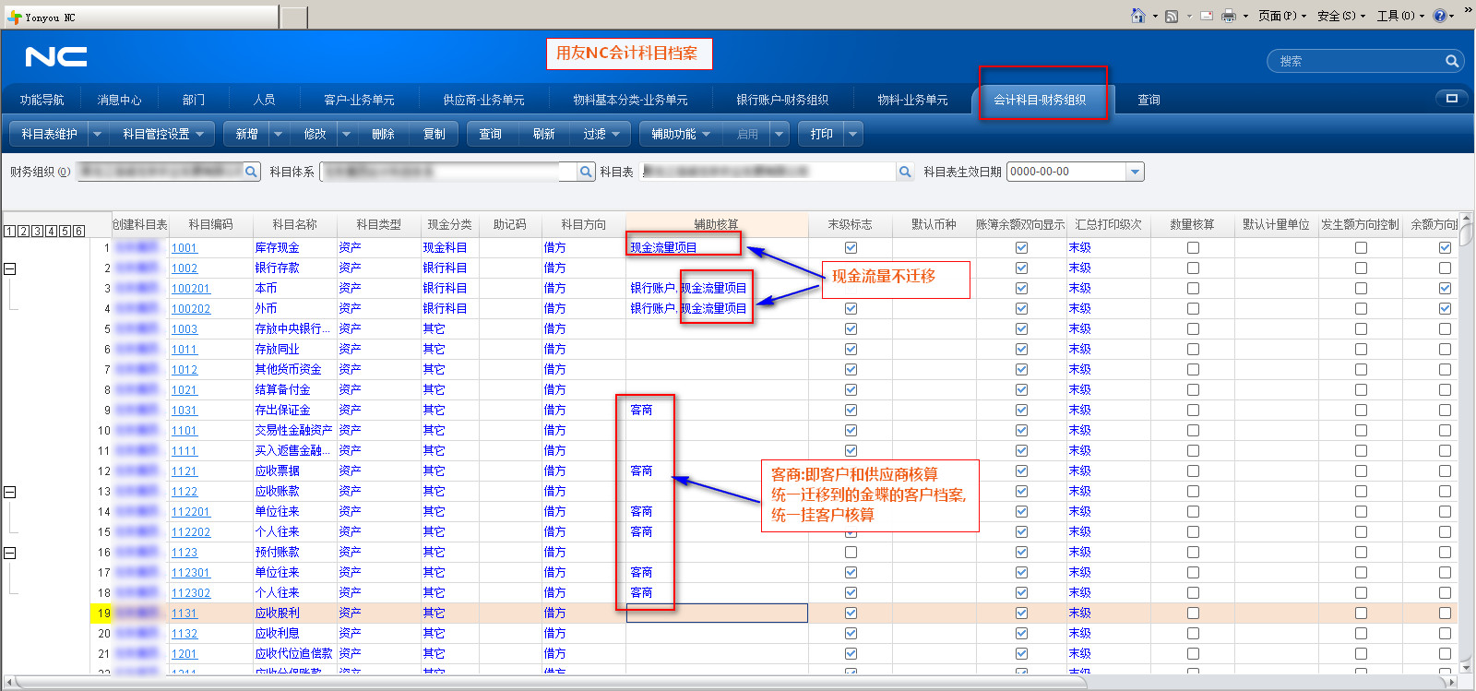Click the 搜索 search input field
This screenshot has width=1476, height=691.
[1356, 62]
